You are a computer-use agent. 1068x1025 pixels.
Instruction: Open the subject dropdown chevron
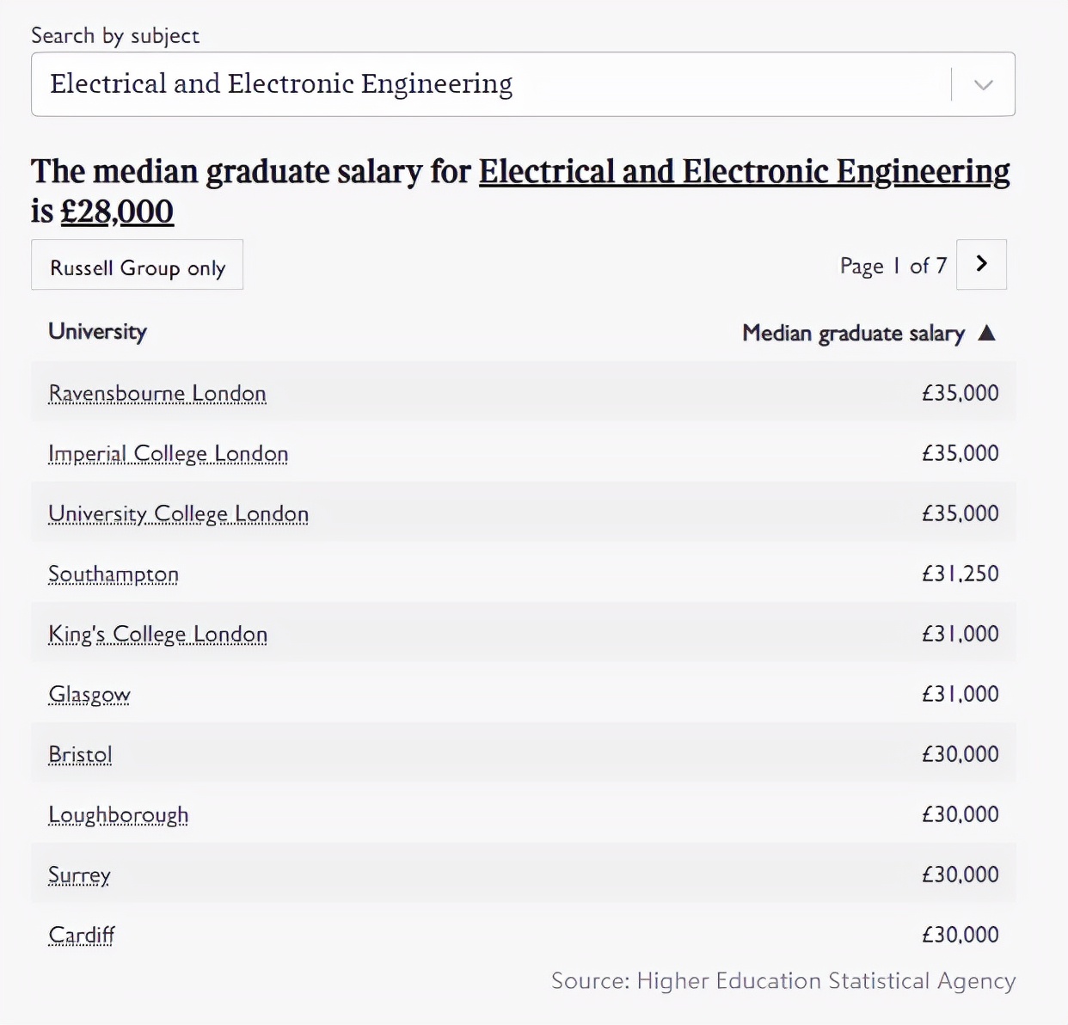click(984, 84)
